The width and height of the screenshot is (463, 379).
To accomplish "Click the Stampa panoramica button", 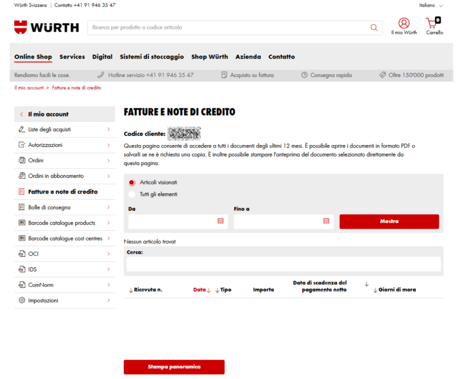I will (x=174, y=367).
